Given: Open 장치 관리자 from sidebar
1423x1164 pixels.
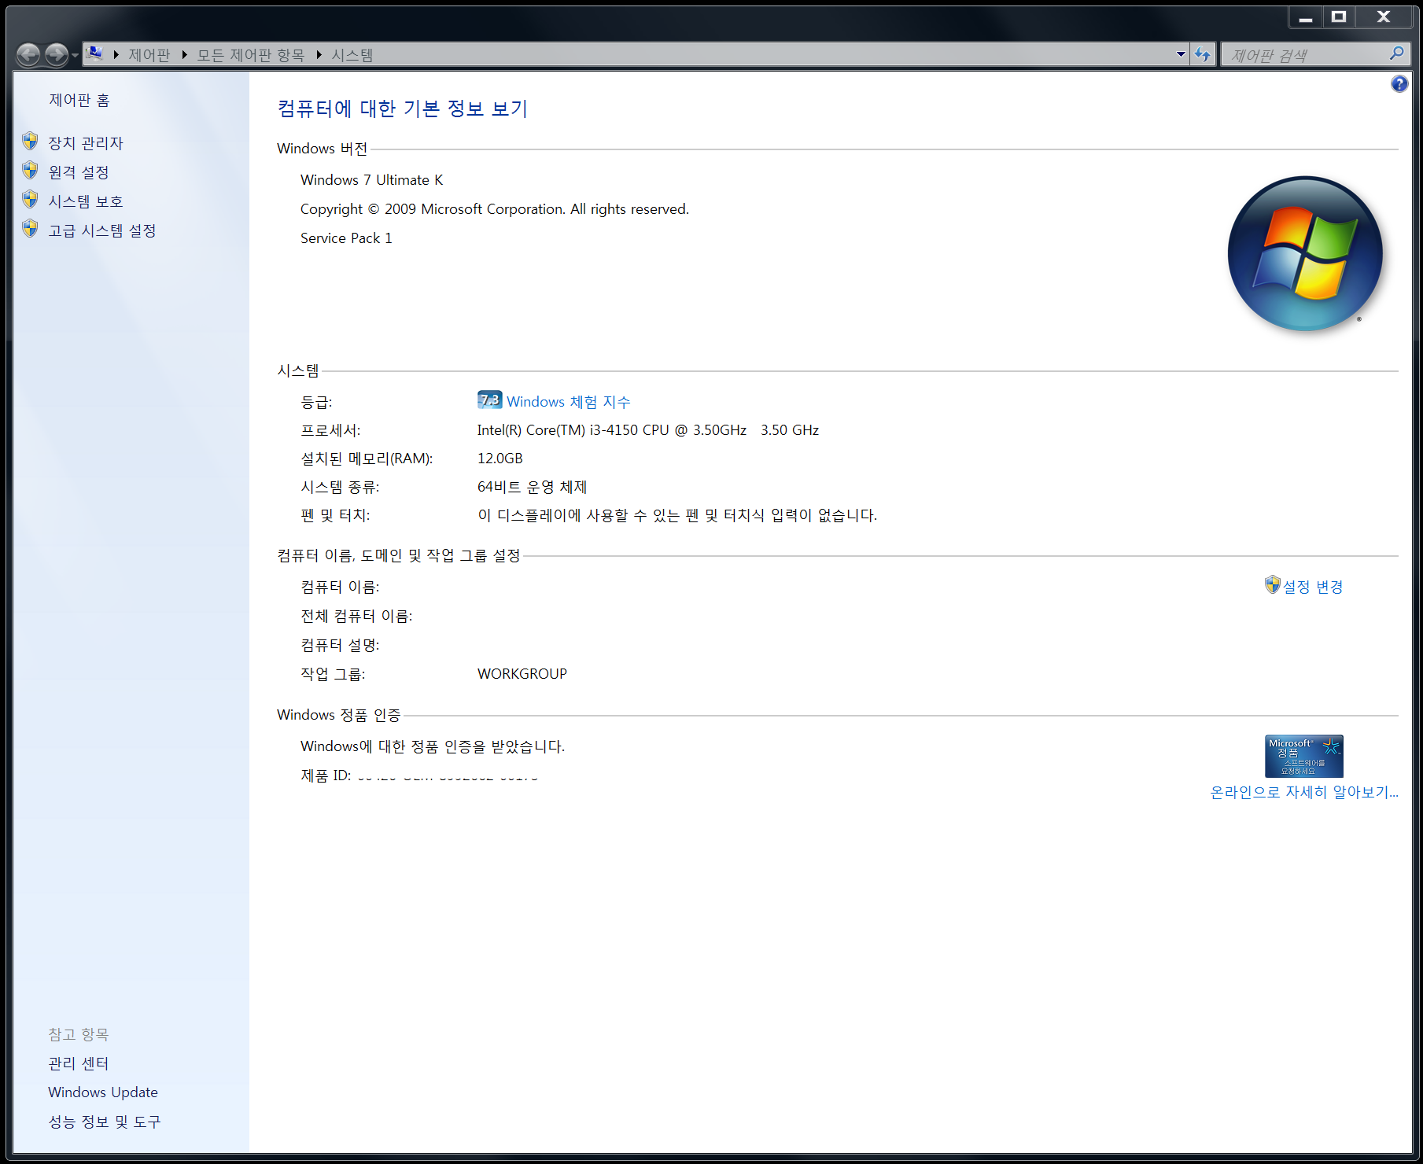Looking at the screenshot, I should point(86,143).
